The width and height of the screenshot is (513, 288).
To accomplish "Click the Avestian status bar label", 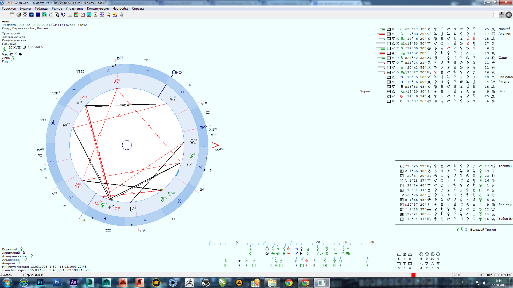I will tap(6, 275).
